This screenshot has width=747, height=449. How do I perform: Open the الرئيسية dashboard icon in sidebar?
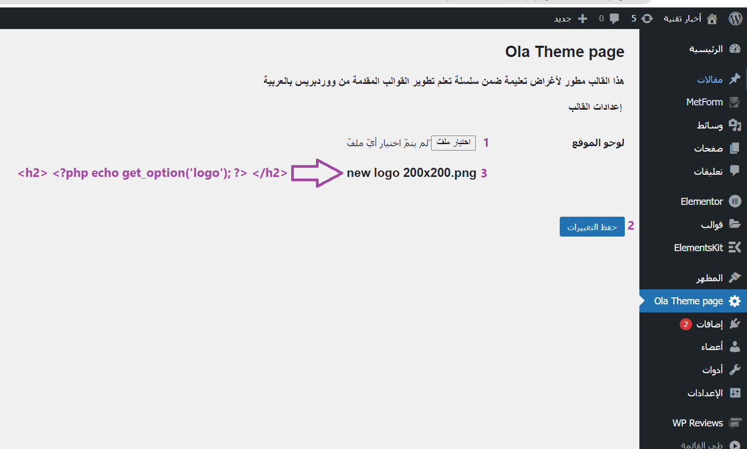[x=735, y=49]
